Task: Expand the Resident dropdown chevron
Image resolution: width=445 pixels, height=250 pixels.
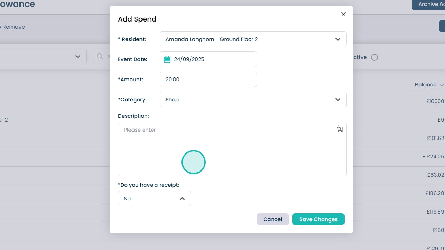Action: (338, 39)
